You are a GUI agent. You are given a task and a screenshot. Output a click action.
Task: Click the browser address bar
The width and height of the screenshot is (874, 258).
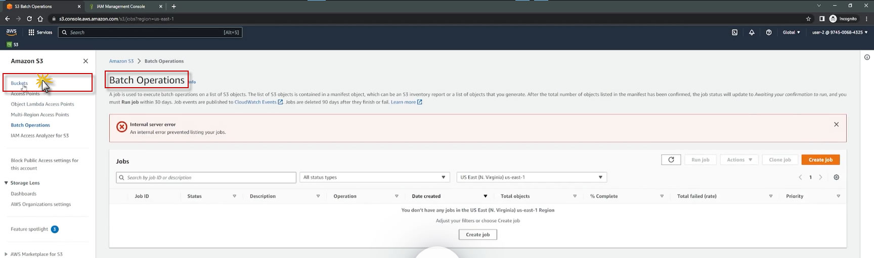(425, 19)
